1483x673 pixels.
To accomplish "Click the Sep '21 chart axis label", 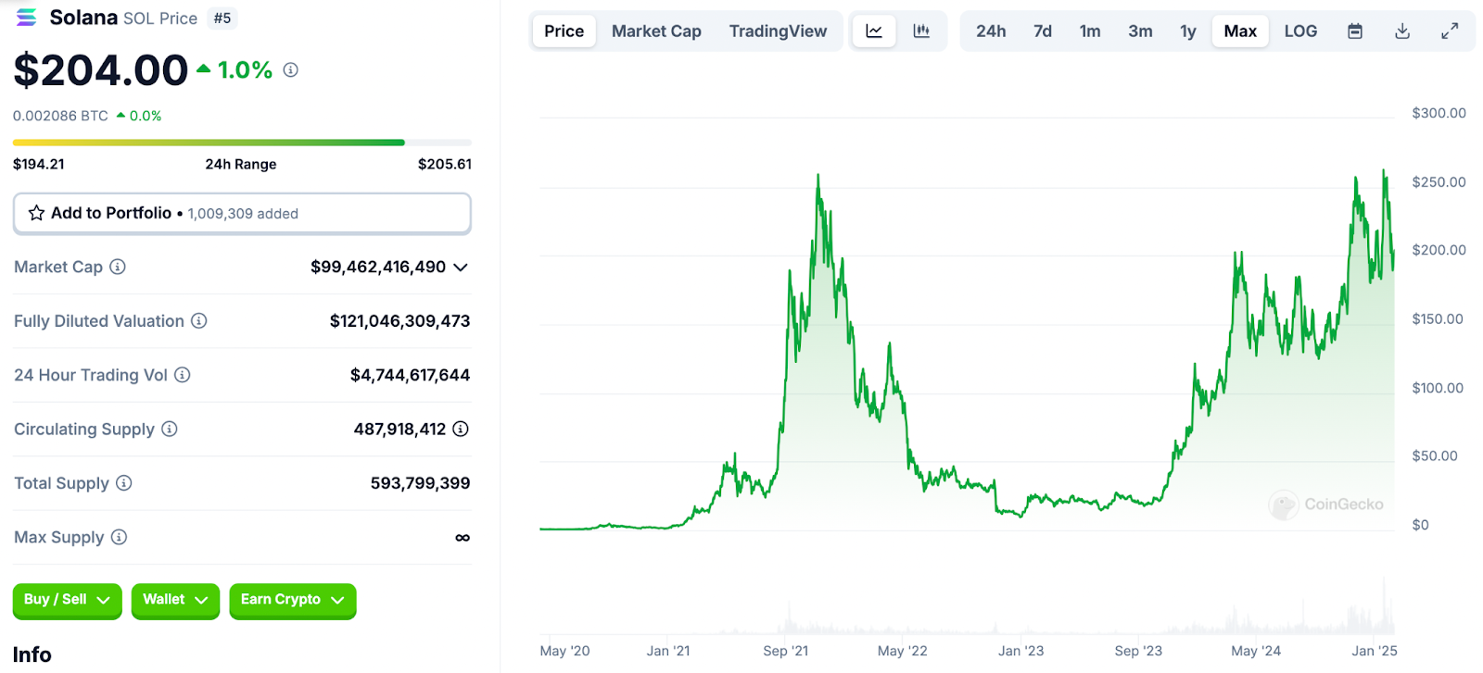I will (785, 651).
